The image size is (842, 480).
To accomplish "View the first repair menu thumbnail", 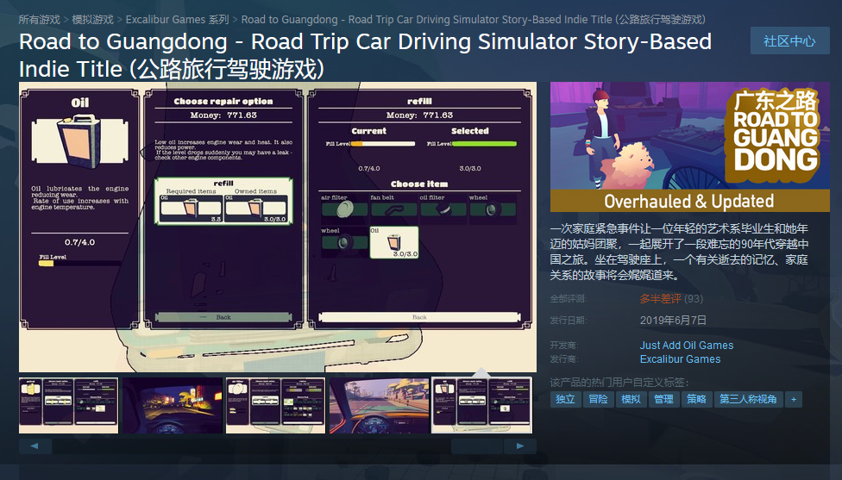I will 68,405.
